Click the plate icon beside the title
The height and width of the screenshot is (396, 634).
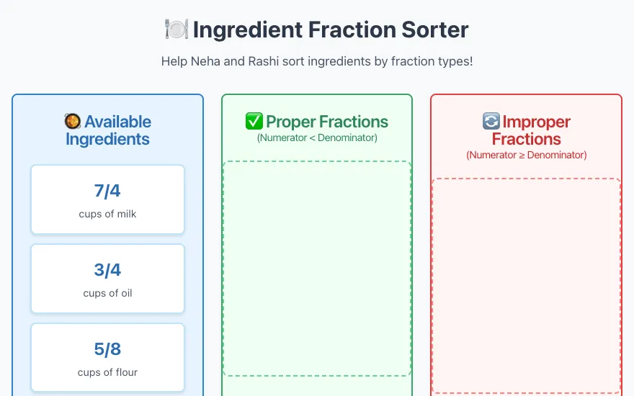click(177, 30)
